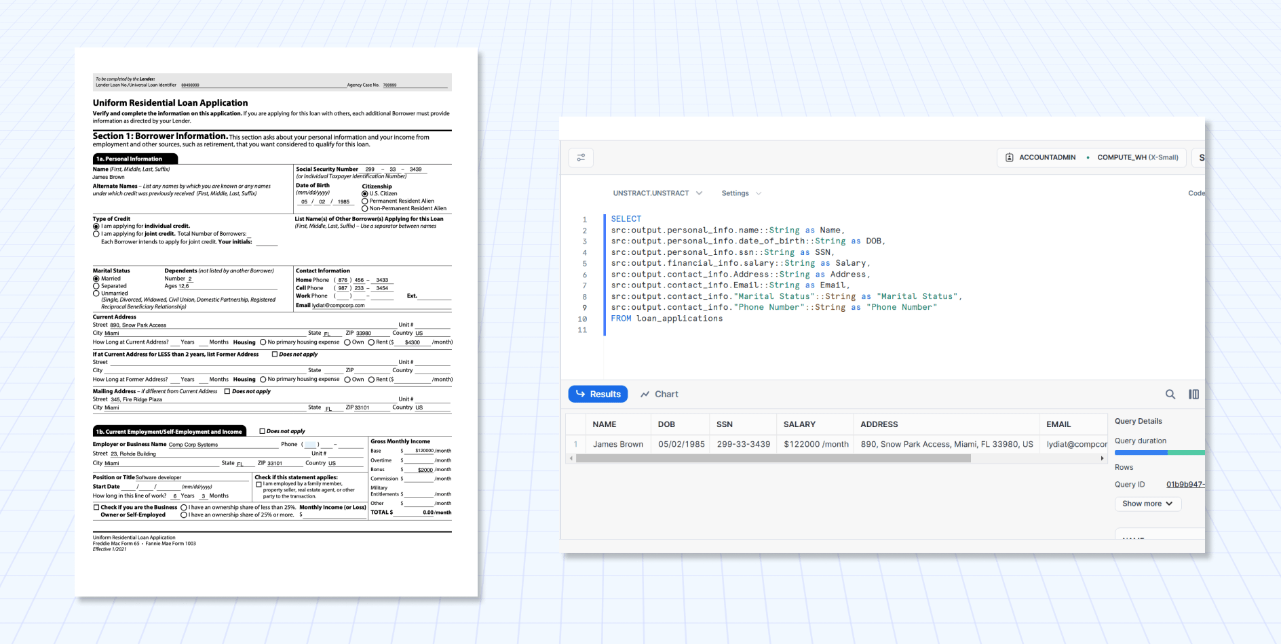This screenshot has width=1281, height=644.
Task: Click the left arrow of the horizontal scrollbar
Action: click(571, 458)
